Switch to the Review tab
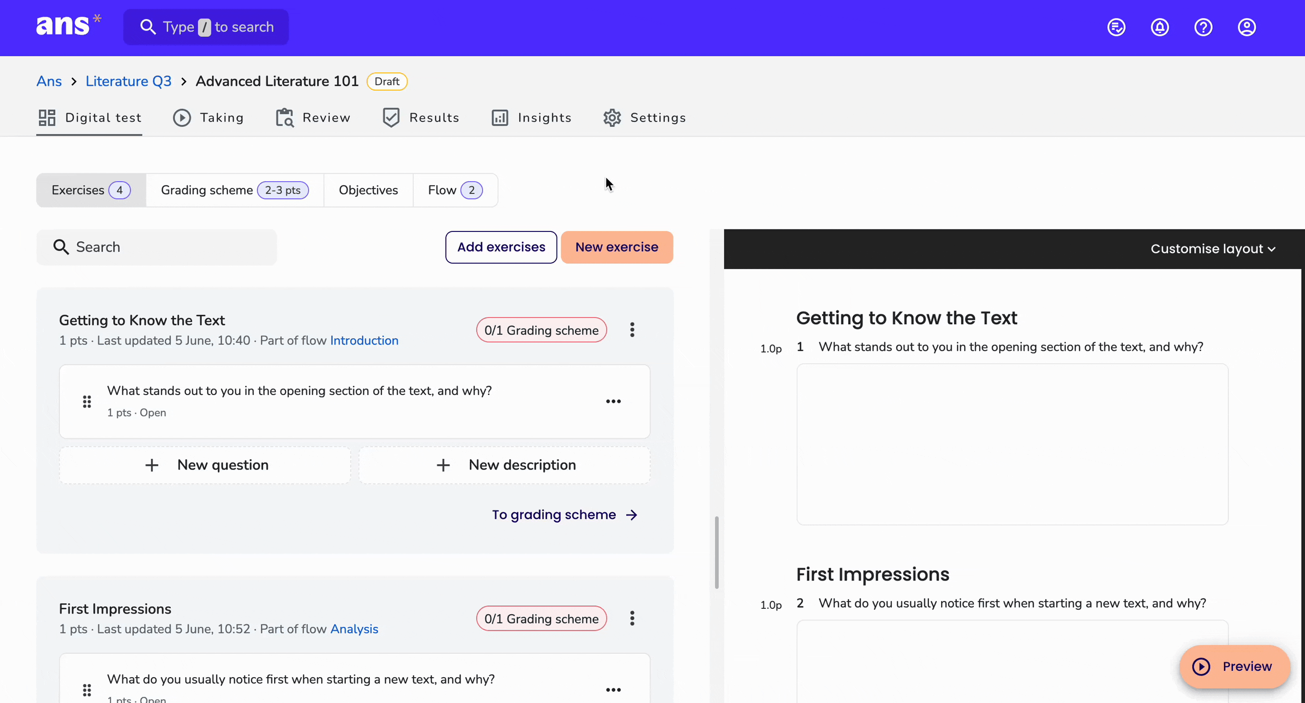Image resolution: width=1305 pixels, height=703 pixels. click(313, 118)
